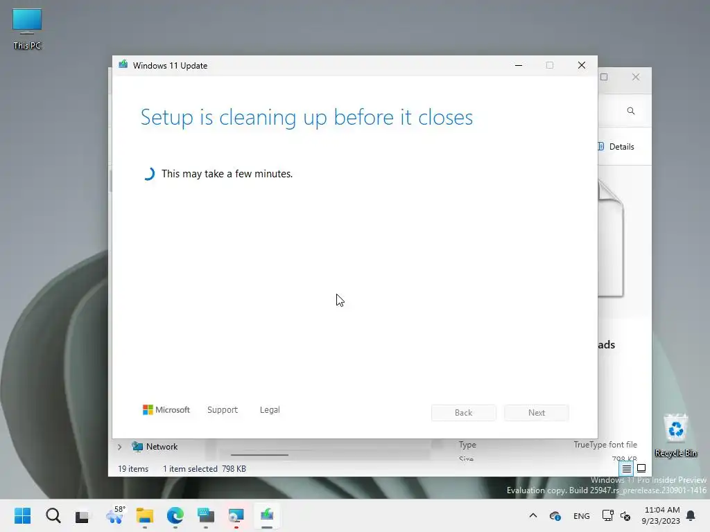The width and height of the screenshot is (710, 532).
Task: Minimize the Windows 11 Update window
Action: point(519,65)
